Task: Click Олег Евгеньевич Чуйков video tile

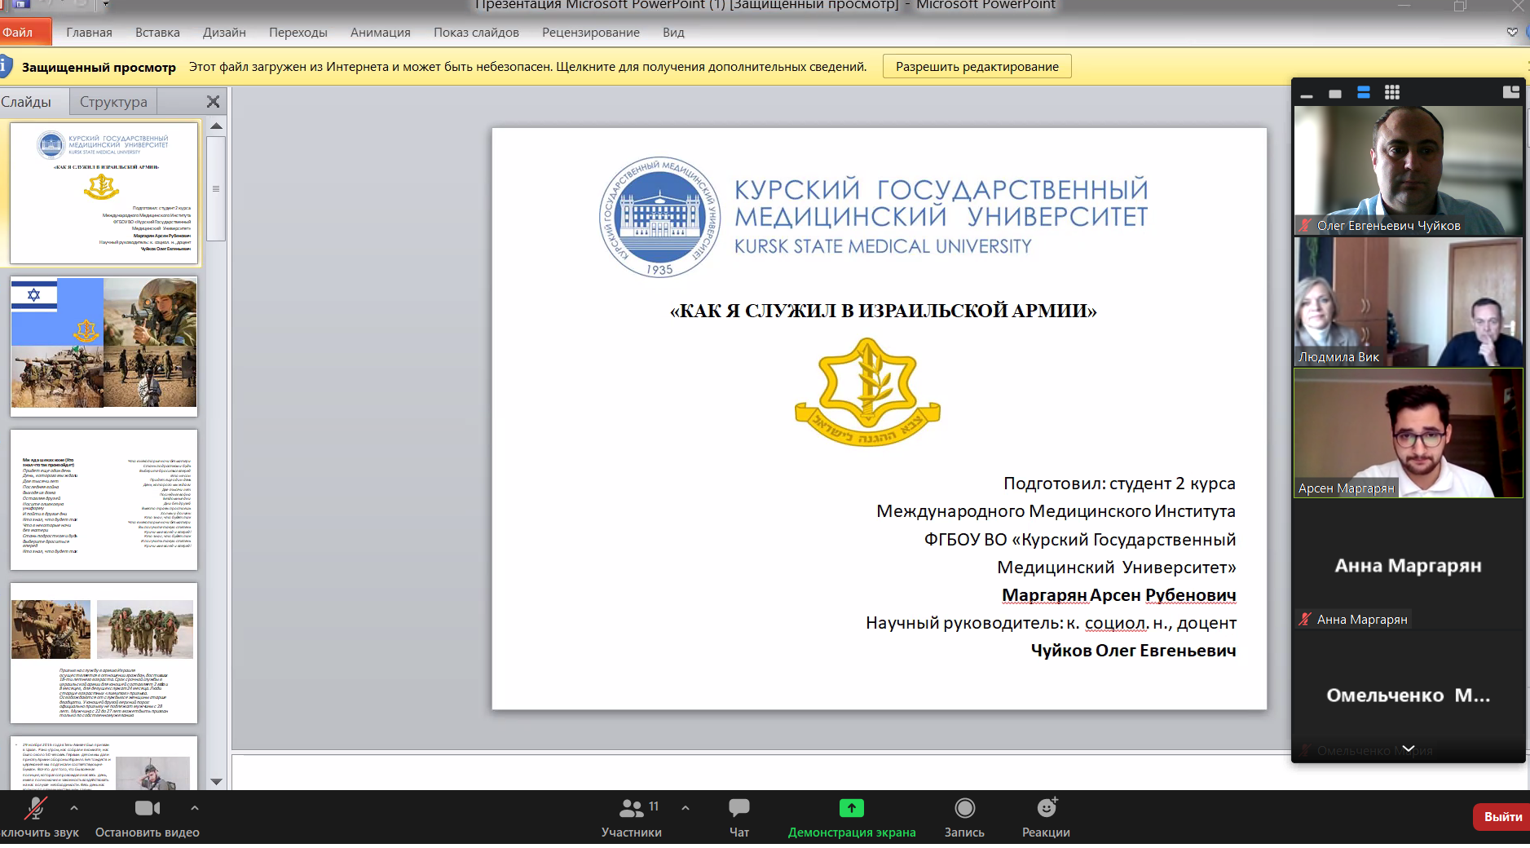Action: point(1408,170)
